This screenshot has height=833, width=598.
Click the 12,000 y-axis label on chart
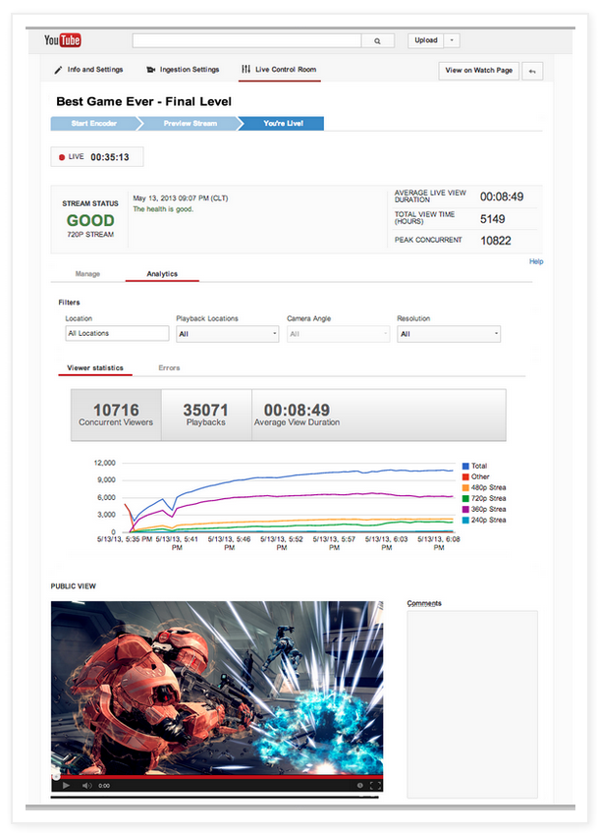(105, 463)
